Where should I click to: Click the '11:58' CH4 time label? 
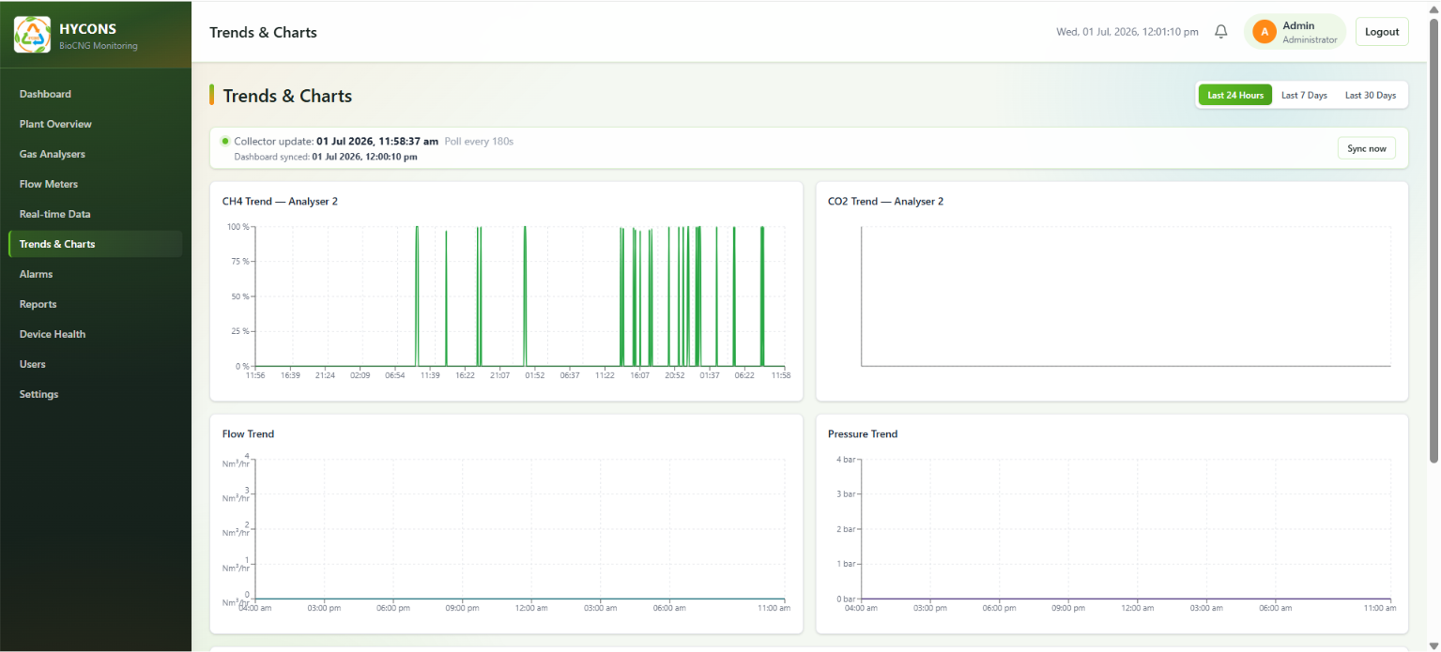pyautogui.click(x=780, y=375)
